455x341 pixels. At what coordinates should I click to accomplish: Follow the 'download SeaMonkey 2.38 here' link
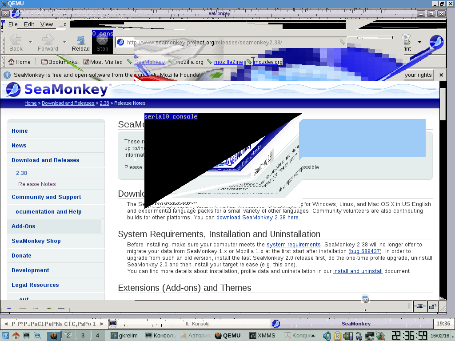coord(257,218)
